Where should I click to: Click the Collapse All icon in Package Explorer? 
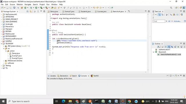tap(28, 12)
